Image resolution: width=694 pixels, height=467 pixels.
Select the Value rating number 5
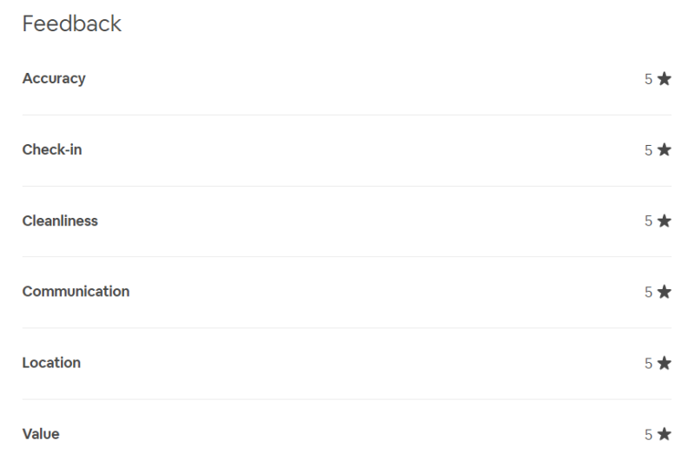pyautogui.click(x=648, y=434)
